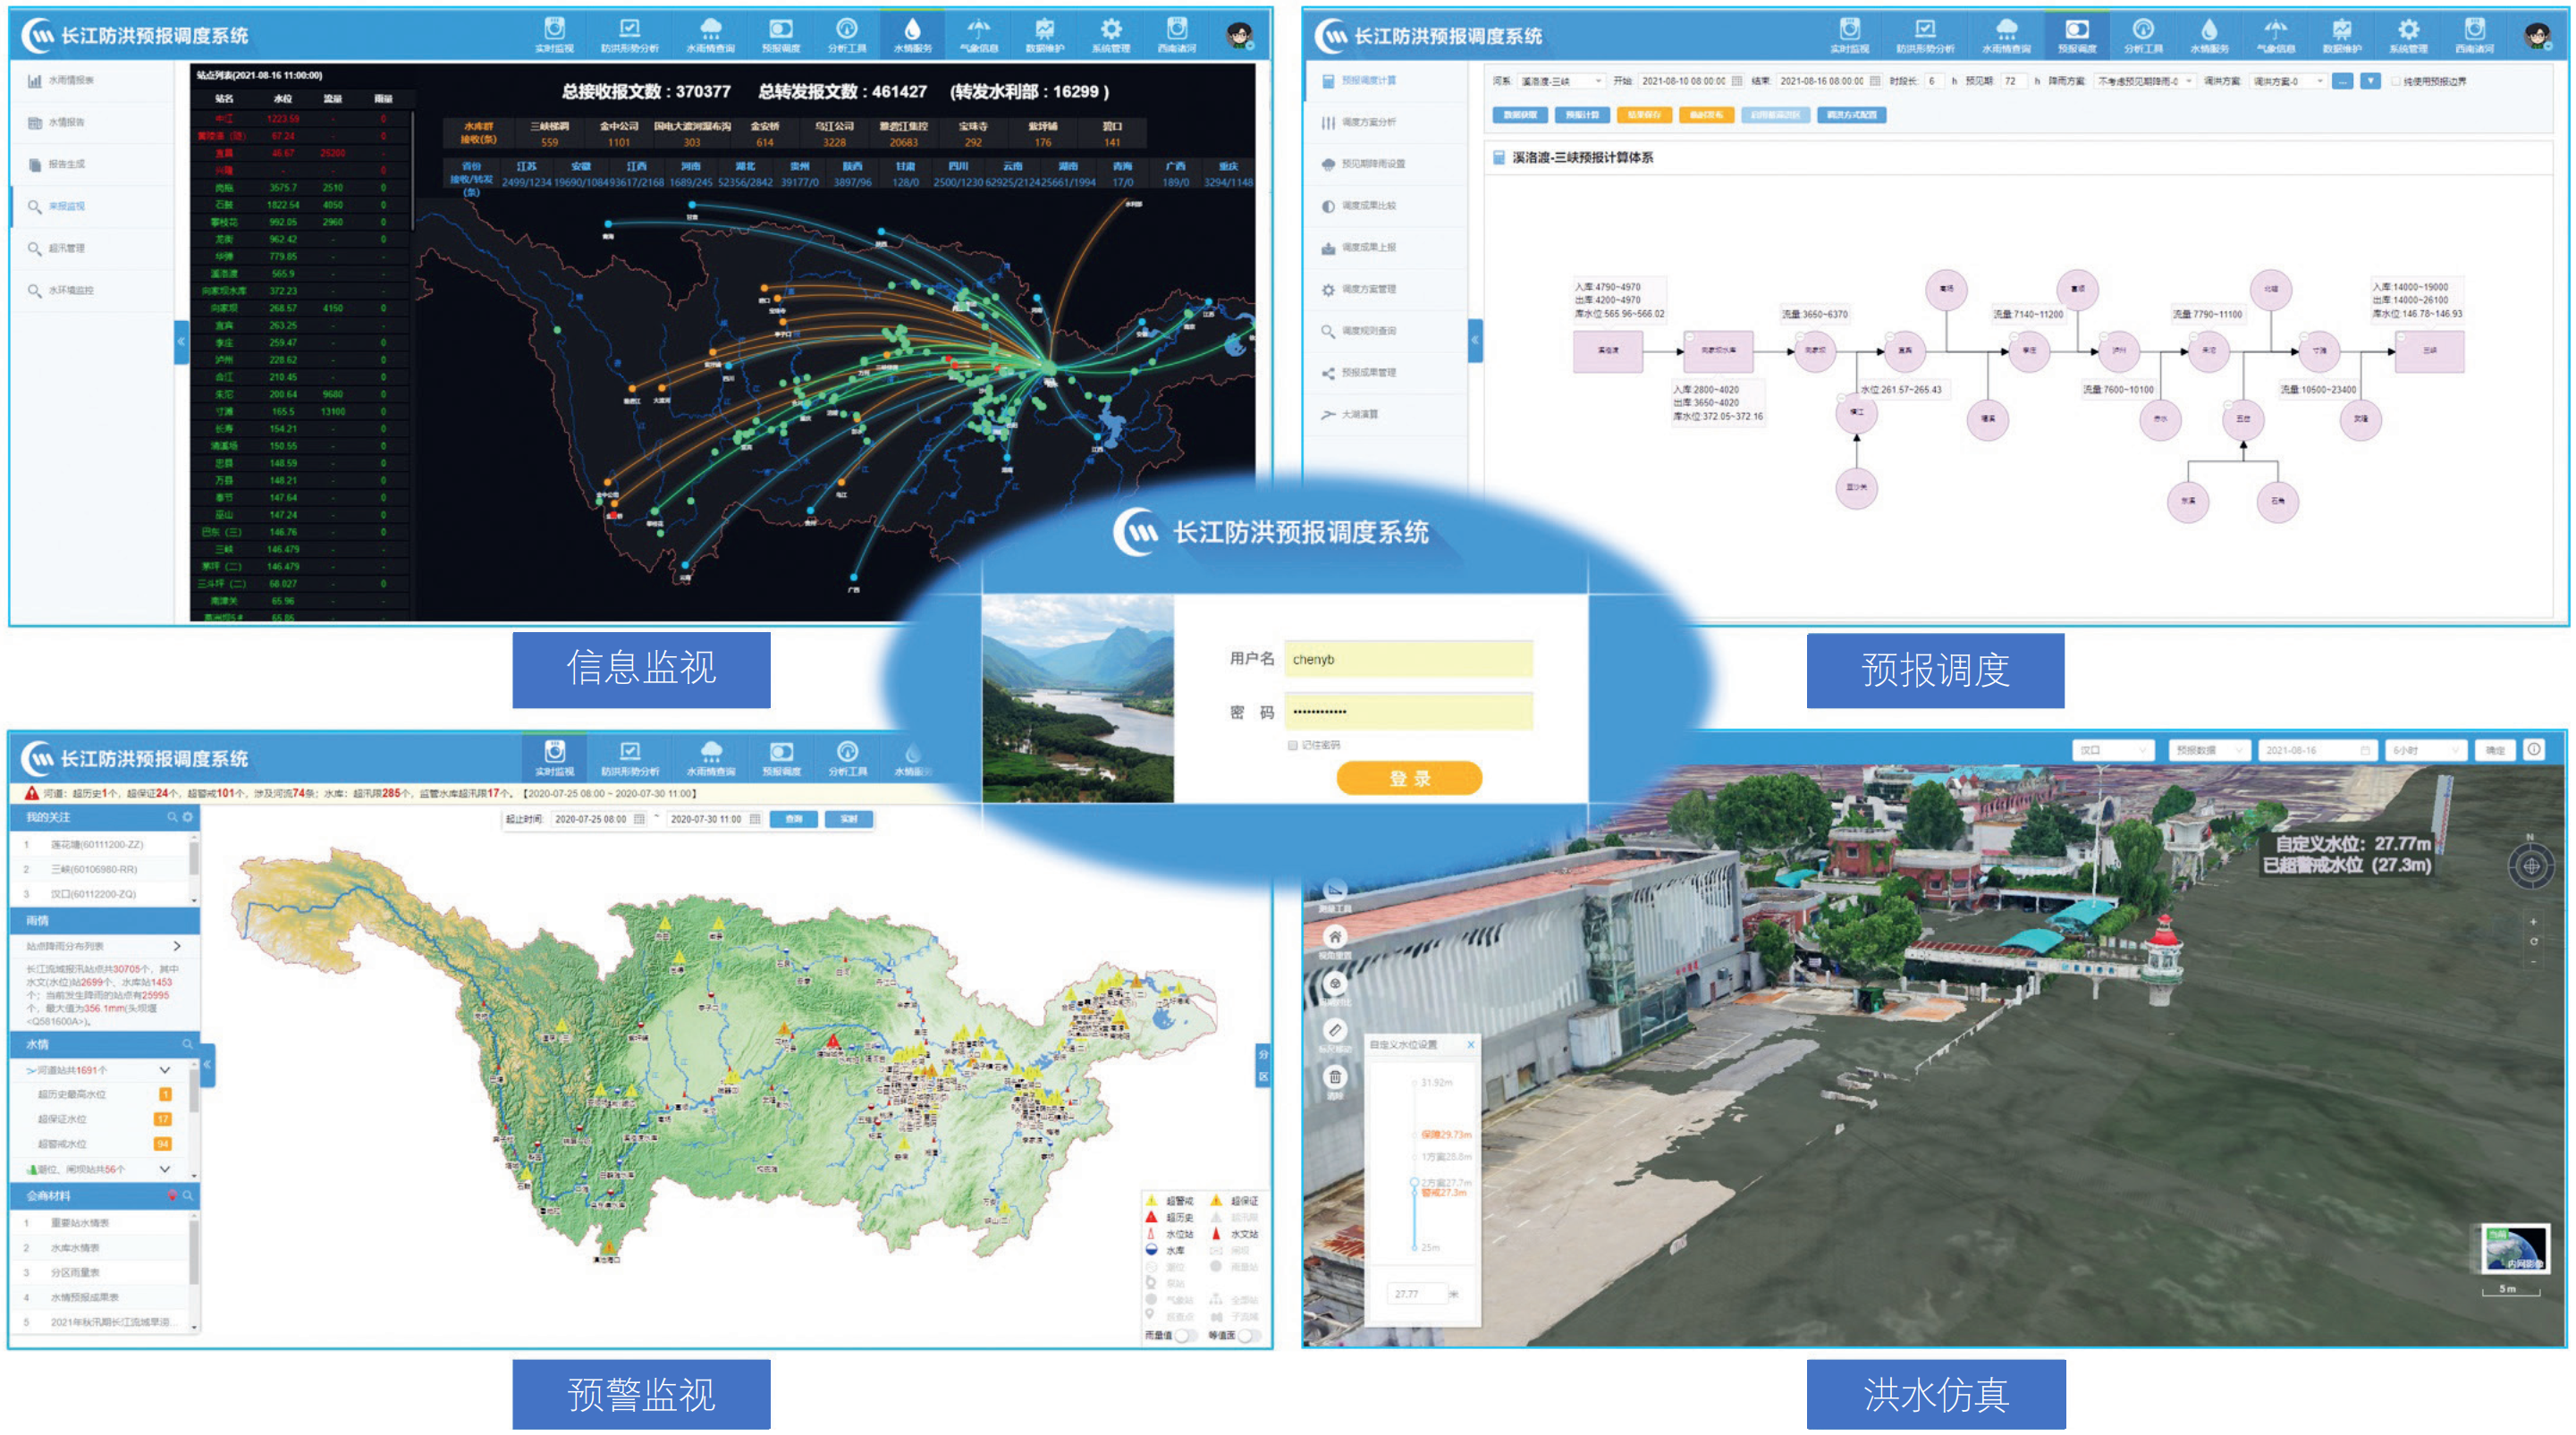
Task: Click the 预报计算 blue button
Action: coord(1581,115)
